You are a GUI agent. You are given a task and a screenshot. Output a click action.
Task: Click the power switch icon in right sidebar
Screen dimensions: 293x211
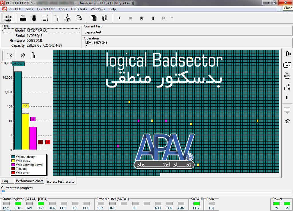pyautogui.click(x=287, y=87)
